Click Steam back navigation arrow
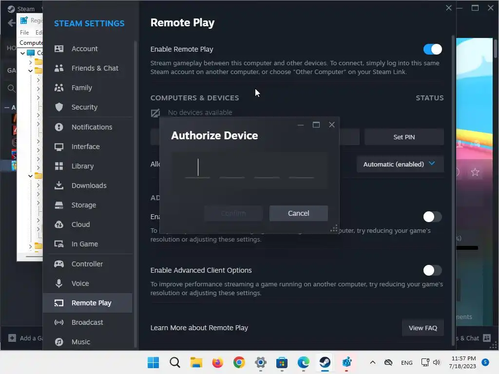The width and height of the screenshot is (499, 374). 12,23
